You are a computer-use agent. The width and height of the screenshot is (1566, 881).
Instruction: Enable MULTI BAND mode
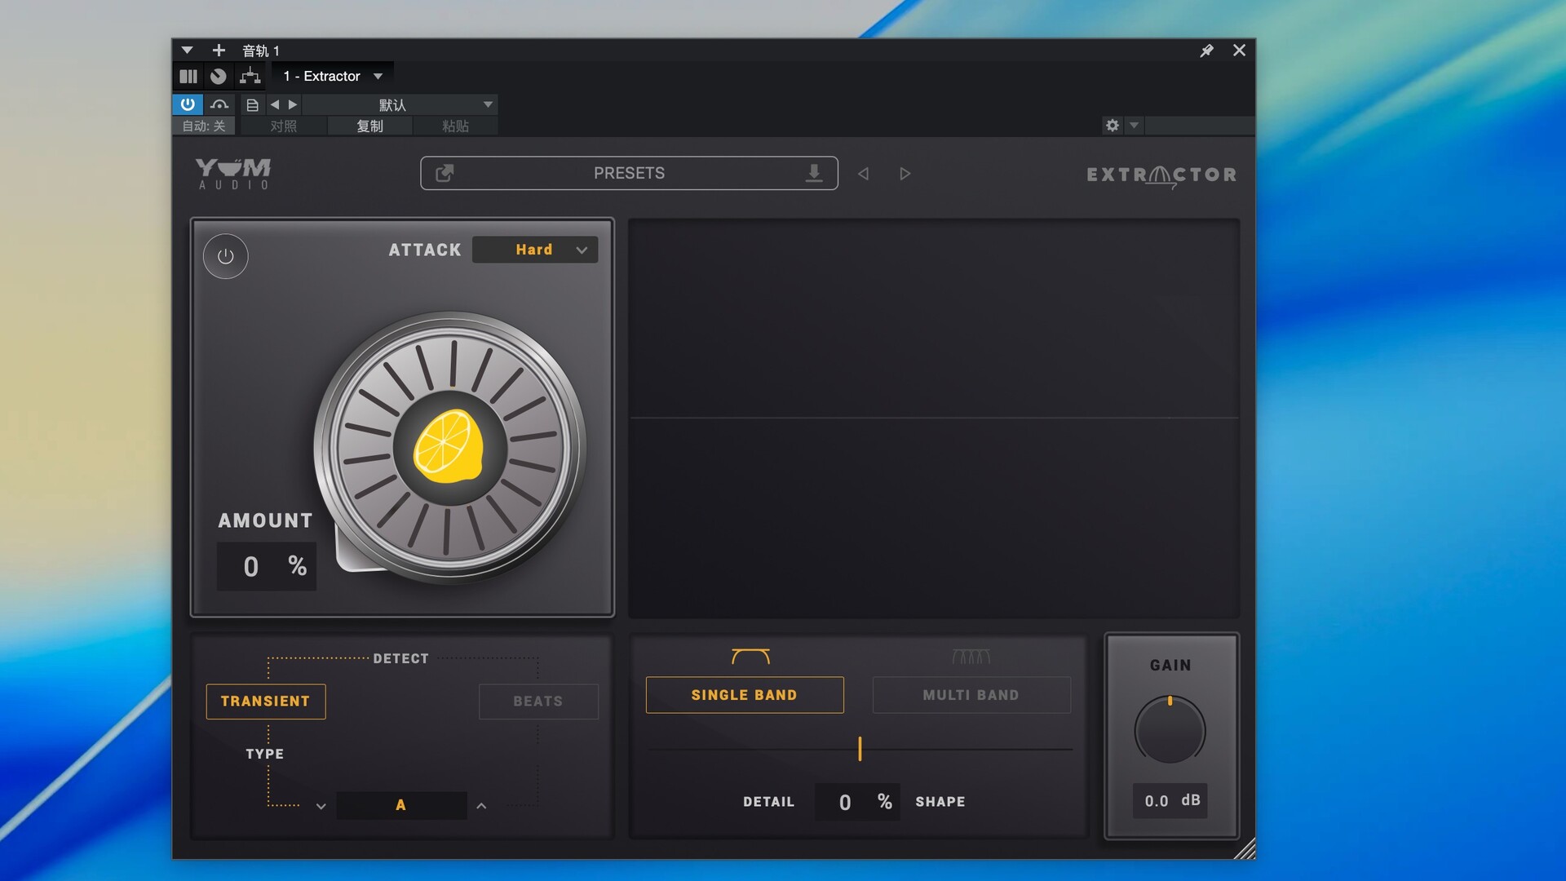coord(971,695)
